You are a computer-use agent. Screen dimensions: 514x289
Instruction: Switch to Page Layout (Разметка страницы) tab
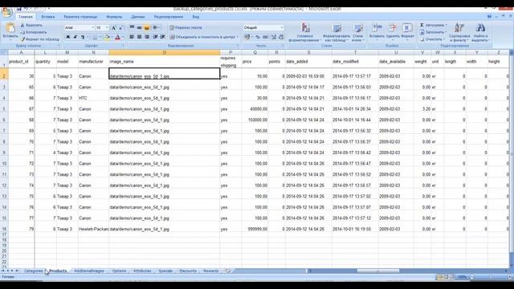coord(80,17)
